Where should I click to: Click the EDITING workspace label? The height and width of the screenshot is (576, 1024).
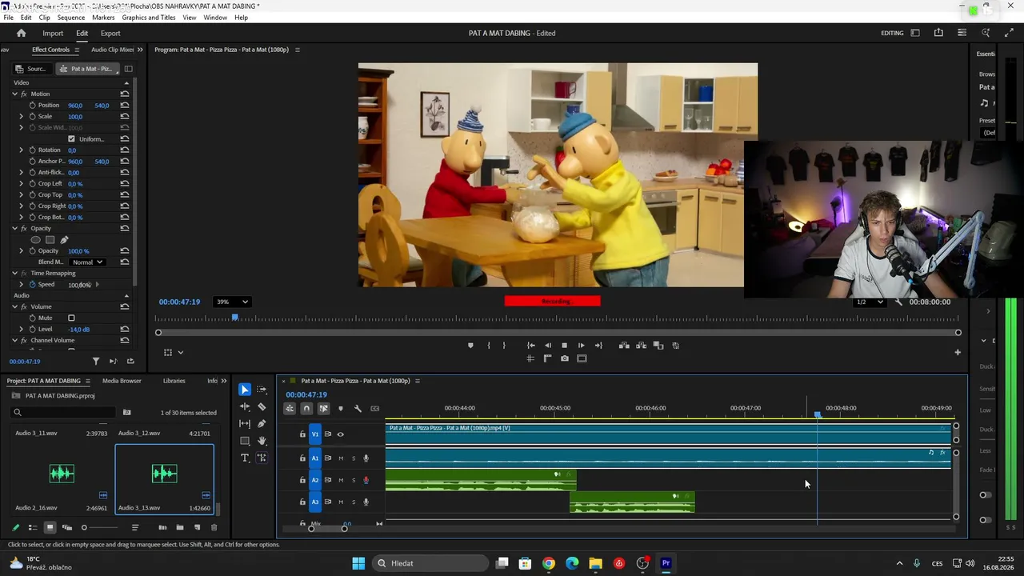point(892,33)
